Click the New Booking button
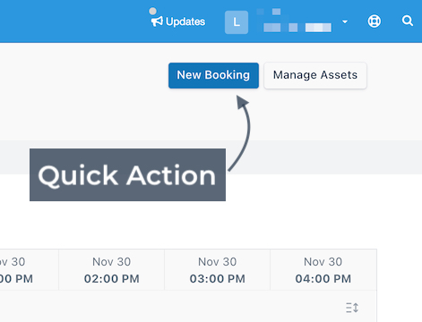This screenshot has height=322, width=422. (x=213, y=75)
